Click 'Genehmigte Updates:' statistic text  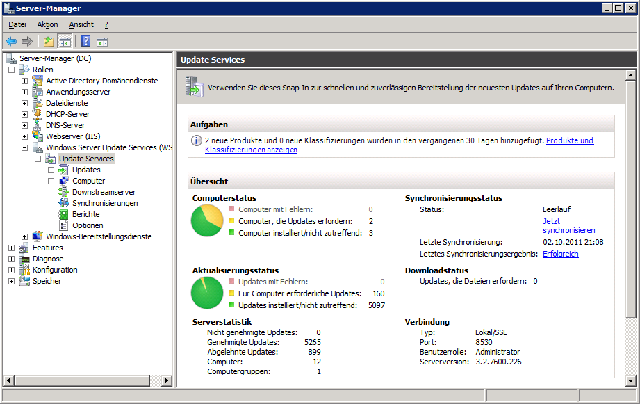pyautogui.click(x=243, y=342)
